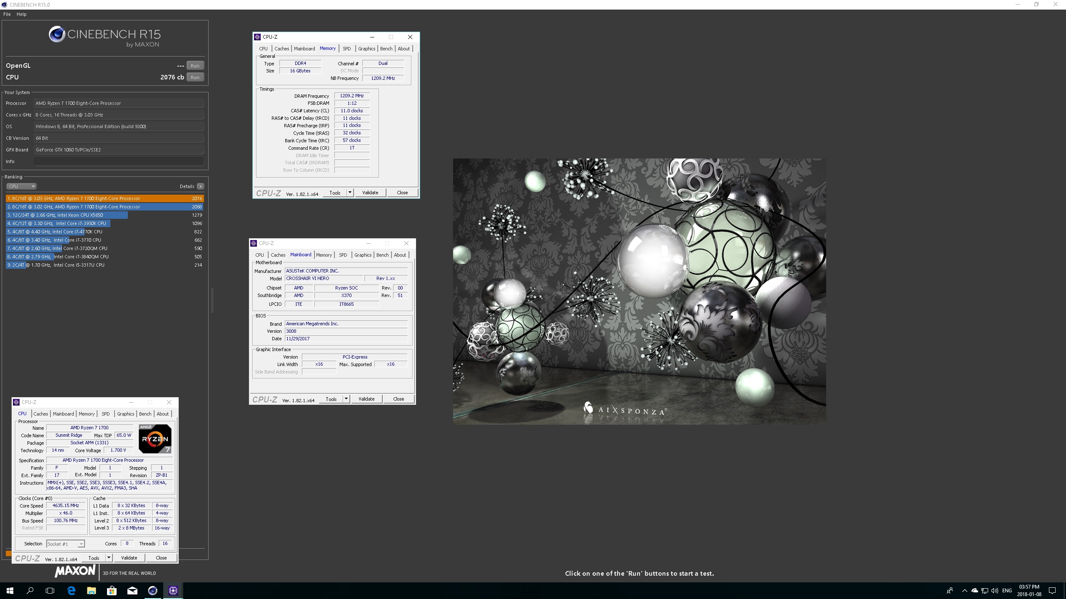Select first ranking entry scoring 2076

105,198
